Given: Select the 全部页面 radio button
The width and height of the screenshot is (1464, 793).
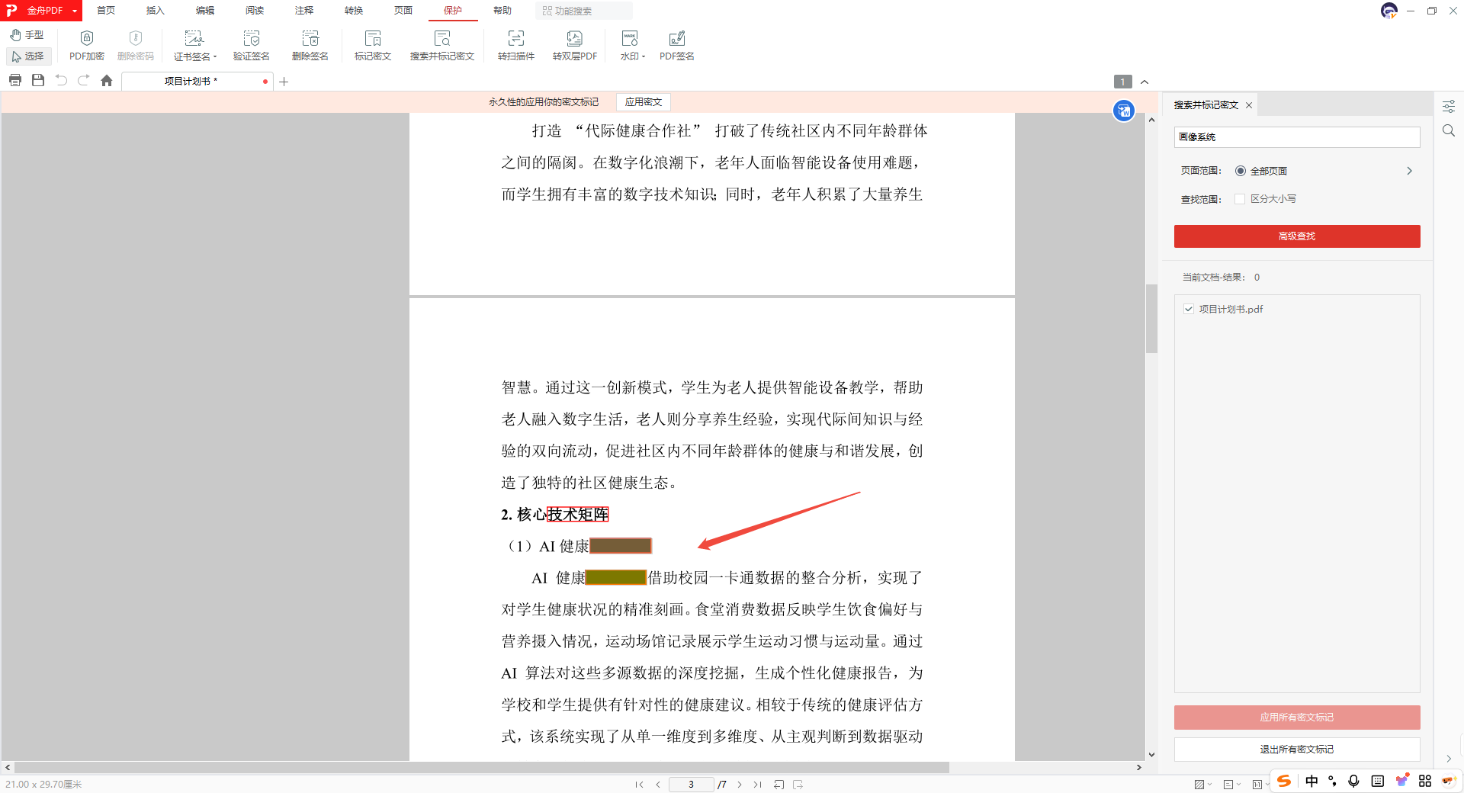Looking at the screenshot, I should pyautogui.click(x=1241, y=171).
